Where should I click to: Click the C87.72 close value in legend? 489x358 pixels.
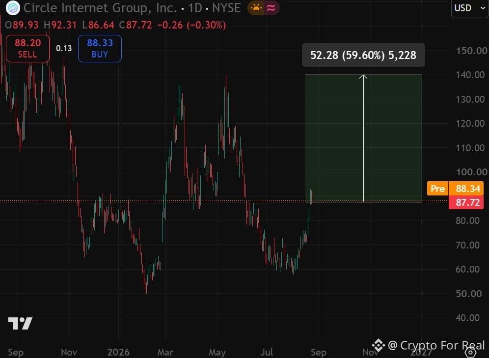tap(136, 25)
